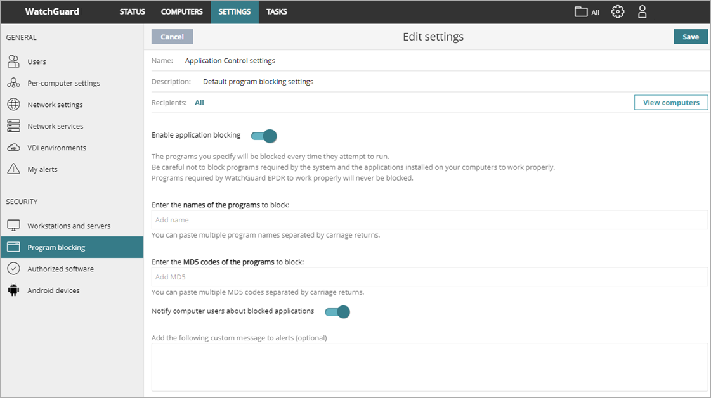Screen dimensions: 711x398
Task: Save the Application Control settings
Action: (691, 36)
